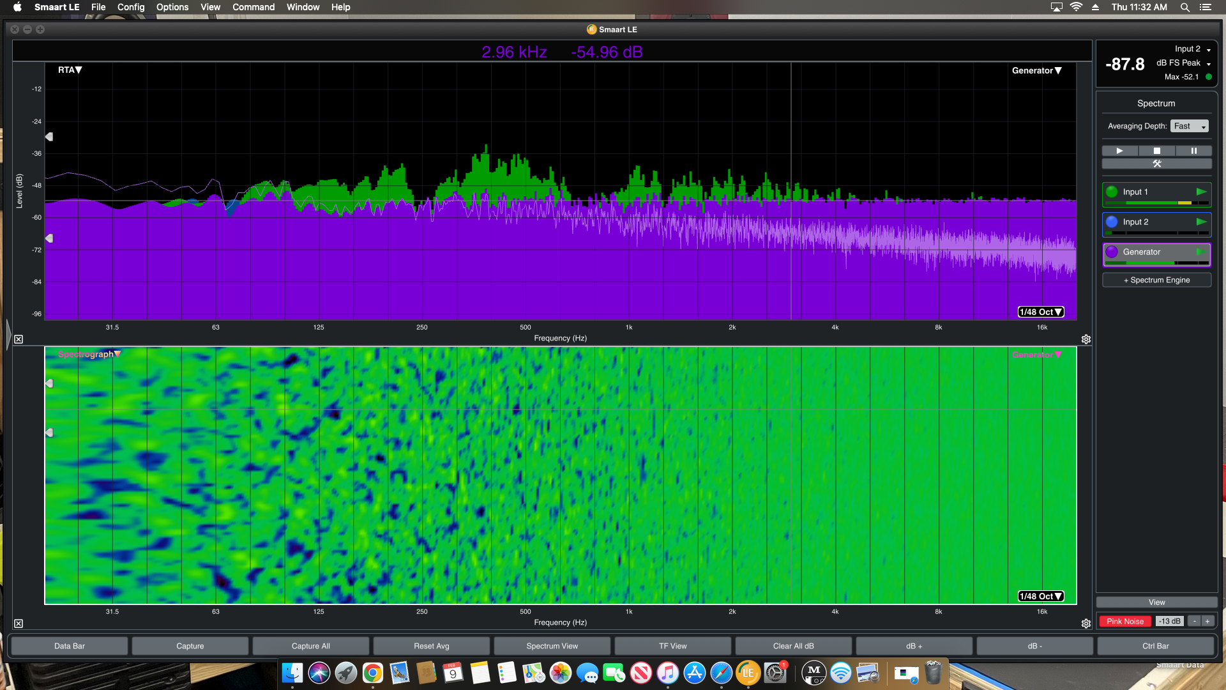
Task: Click the View bar in side panel
Action: click(1156, 602)
